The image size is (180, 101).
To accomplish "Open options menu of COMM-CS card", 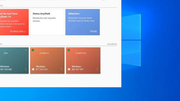I will [x=62, y=69].
